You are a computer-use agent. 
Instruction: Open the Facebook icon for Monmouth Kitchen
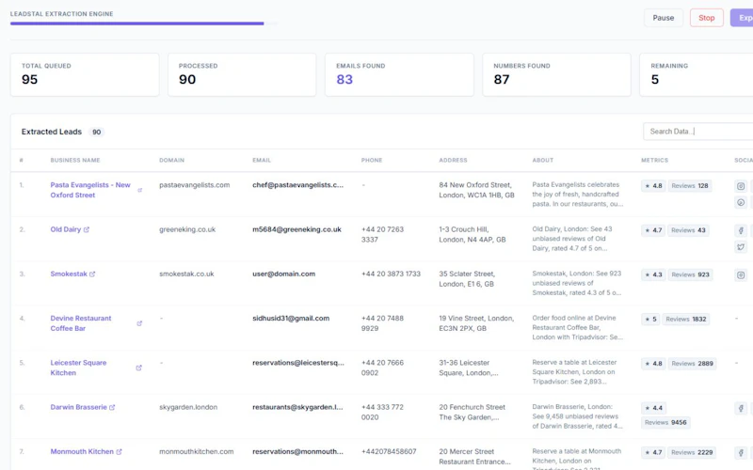click(741, 452)
